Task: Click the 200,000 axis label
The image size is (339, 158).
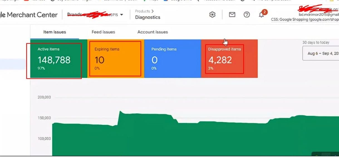Action: point(44,97)
